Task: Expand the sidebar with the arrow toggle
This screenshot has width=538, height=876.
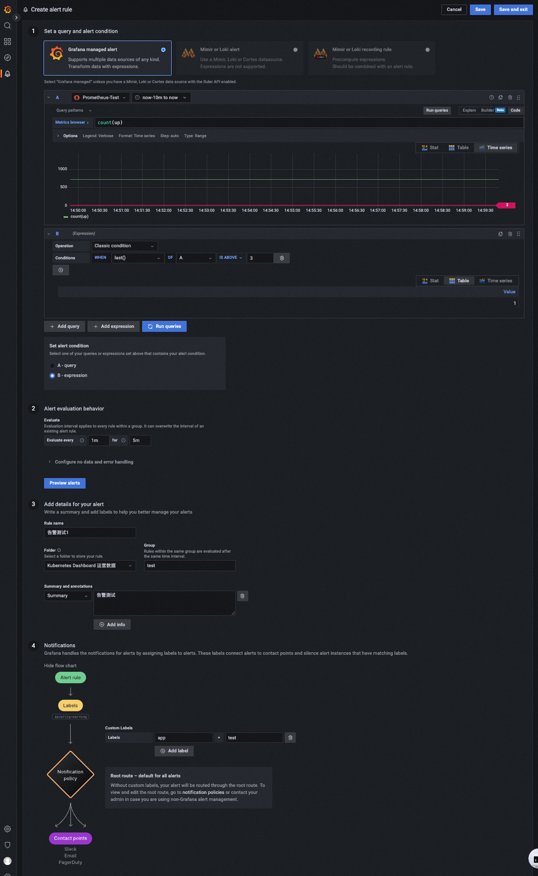Action: pyautogui.click(x=16, y=18)
